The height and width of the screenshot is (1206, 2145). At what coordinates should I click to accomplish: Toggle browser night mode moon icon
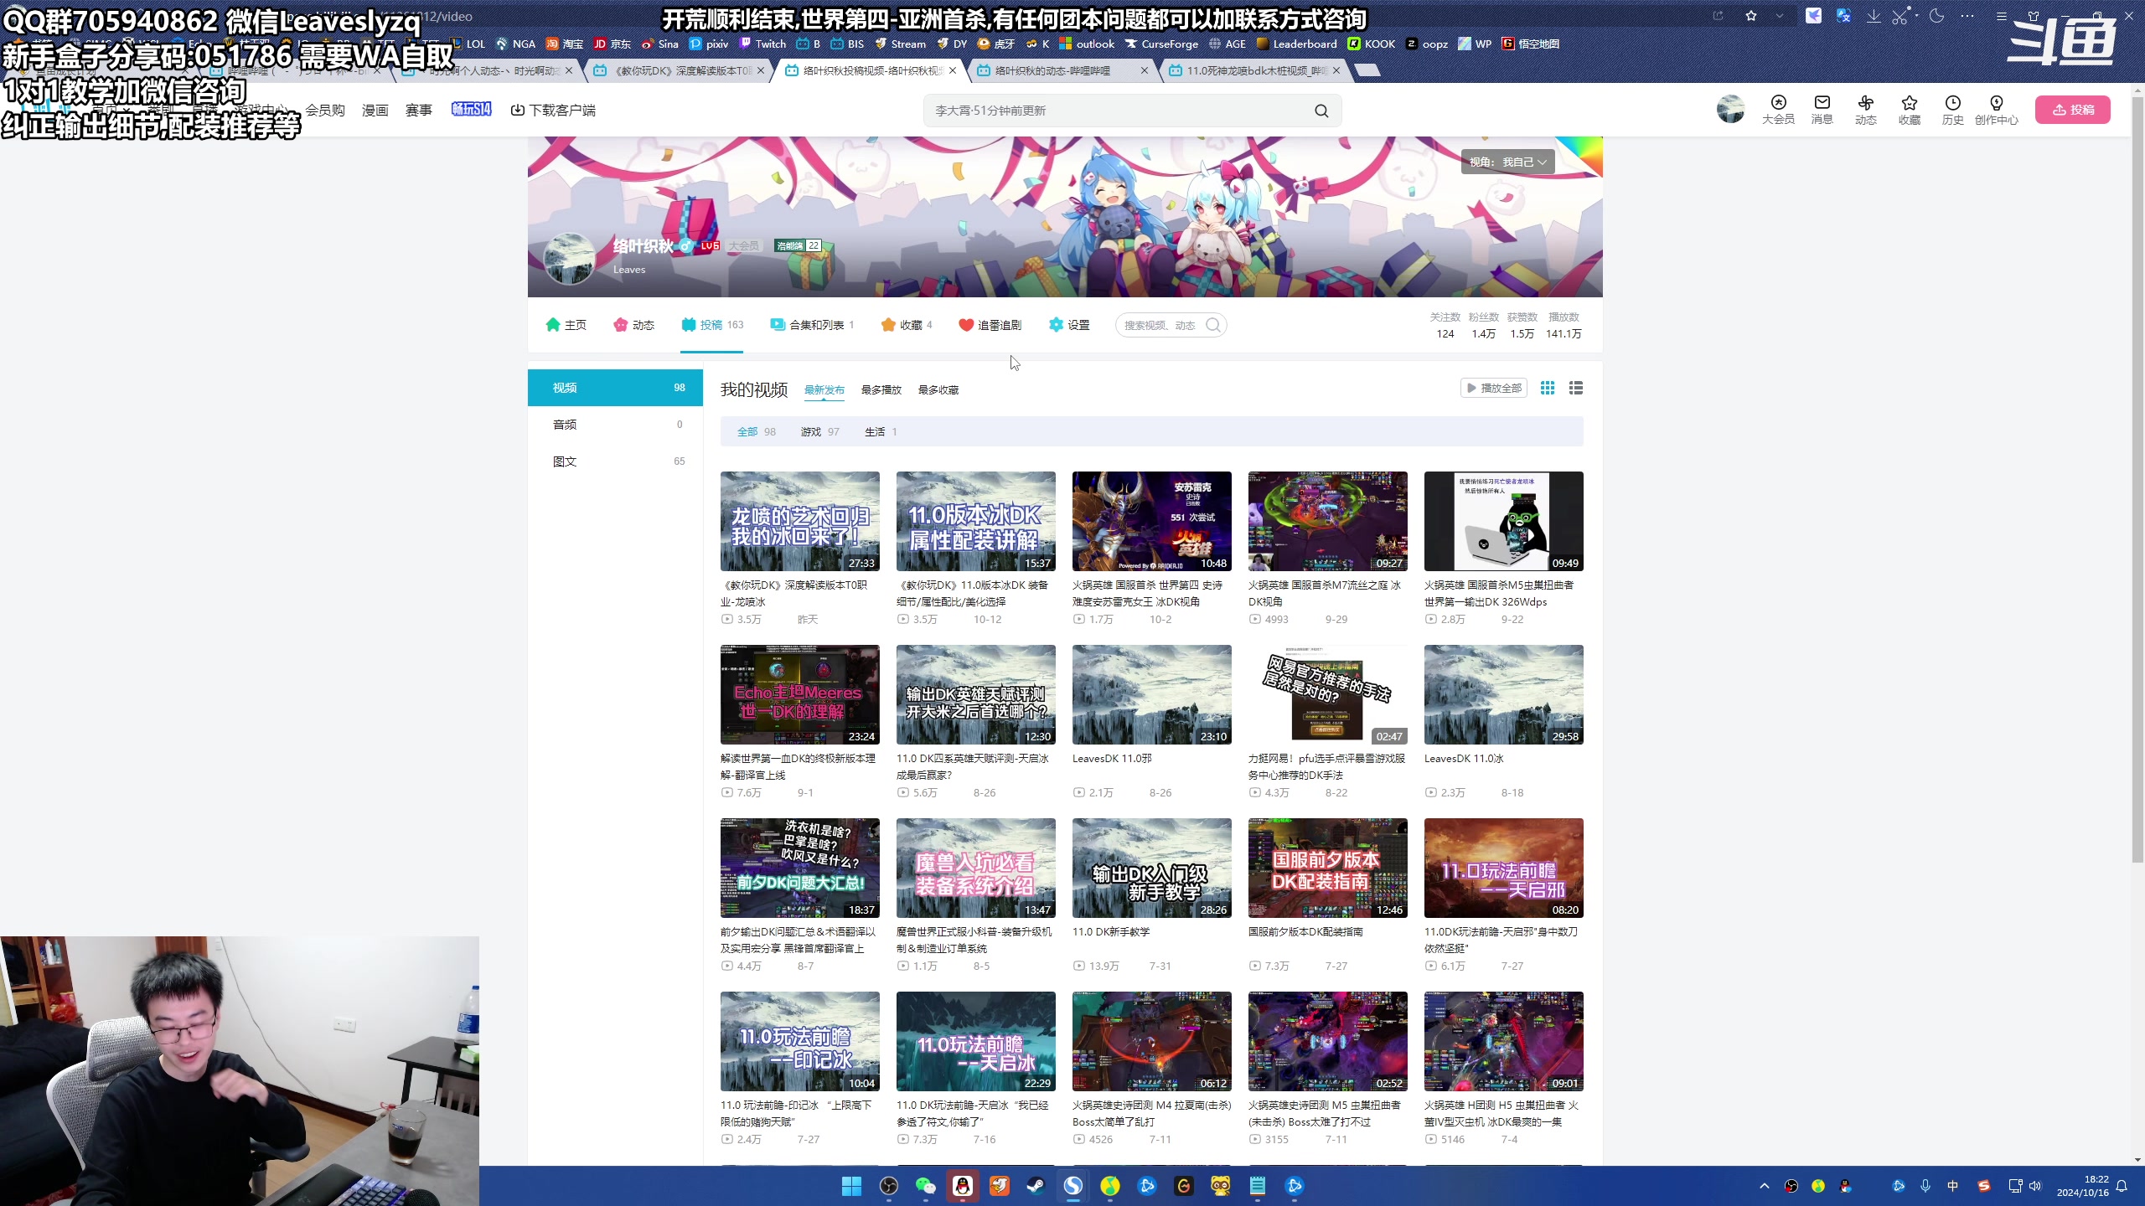tap(1936, 16)
